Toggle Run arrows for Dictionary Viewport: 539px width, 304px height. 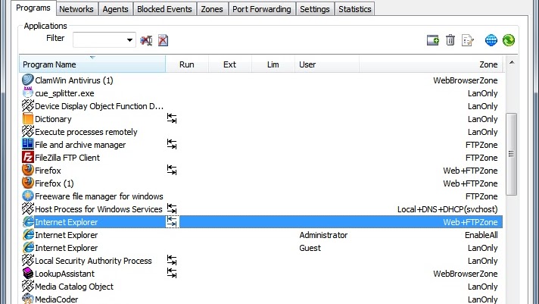point(172,118)
